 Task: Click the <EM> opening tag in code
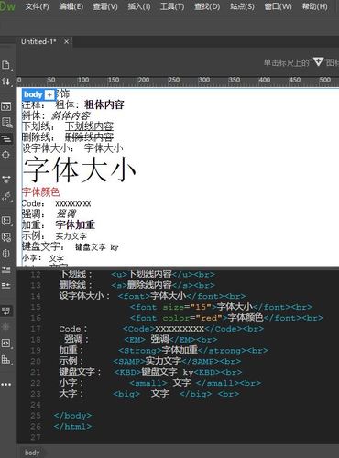point(135,340)
